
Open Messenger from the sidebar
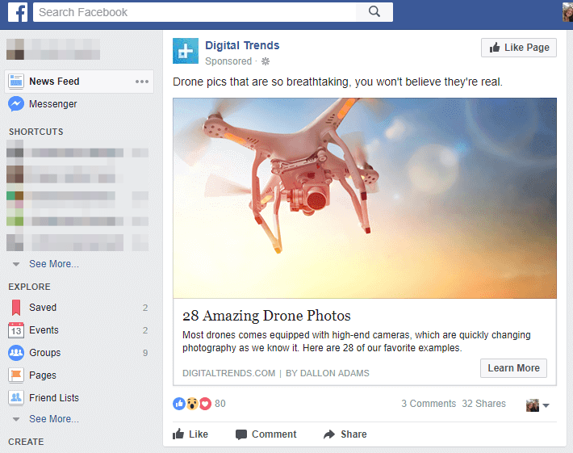tap(53, 104)
